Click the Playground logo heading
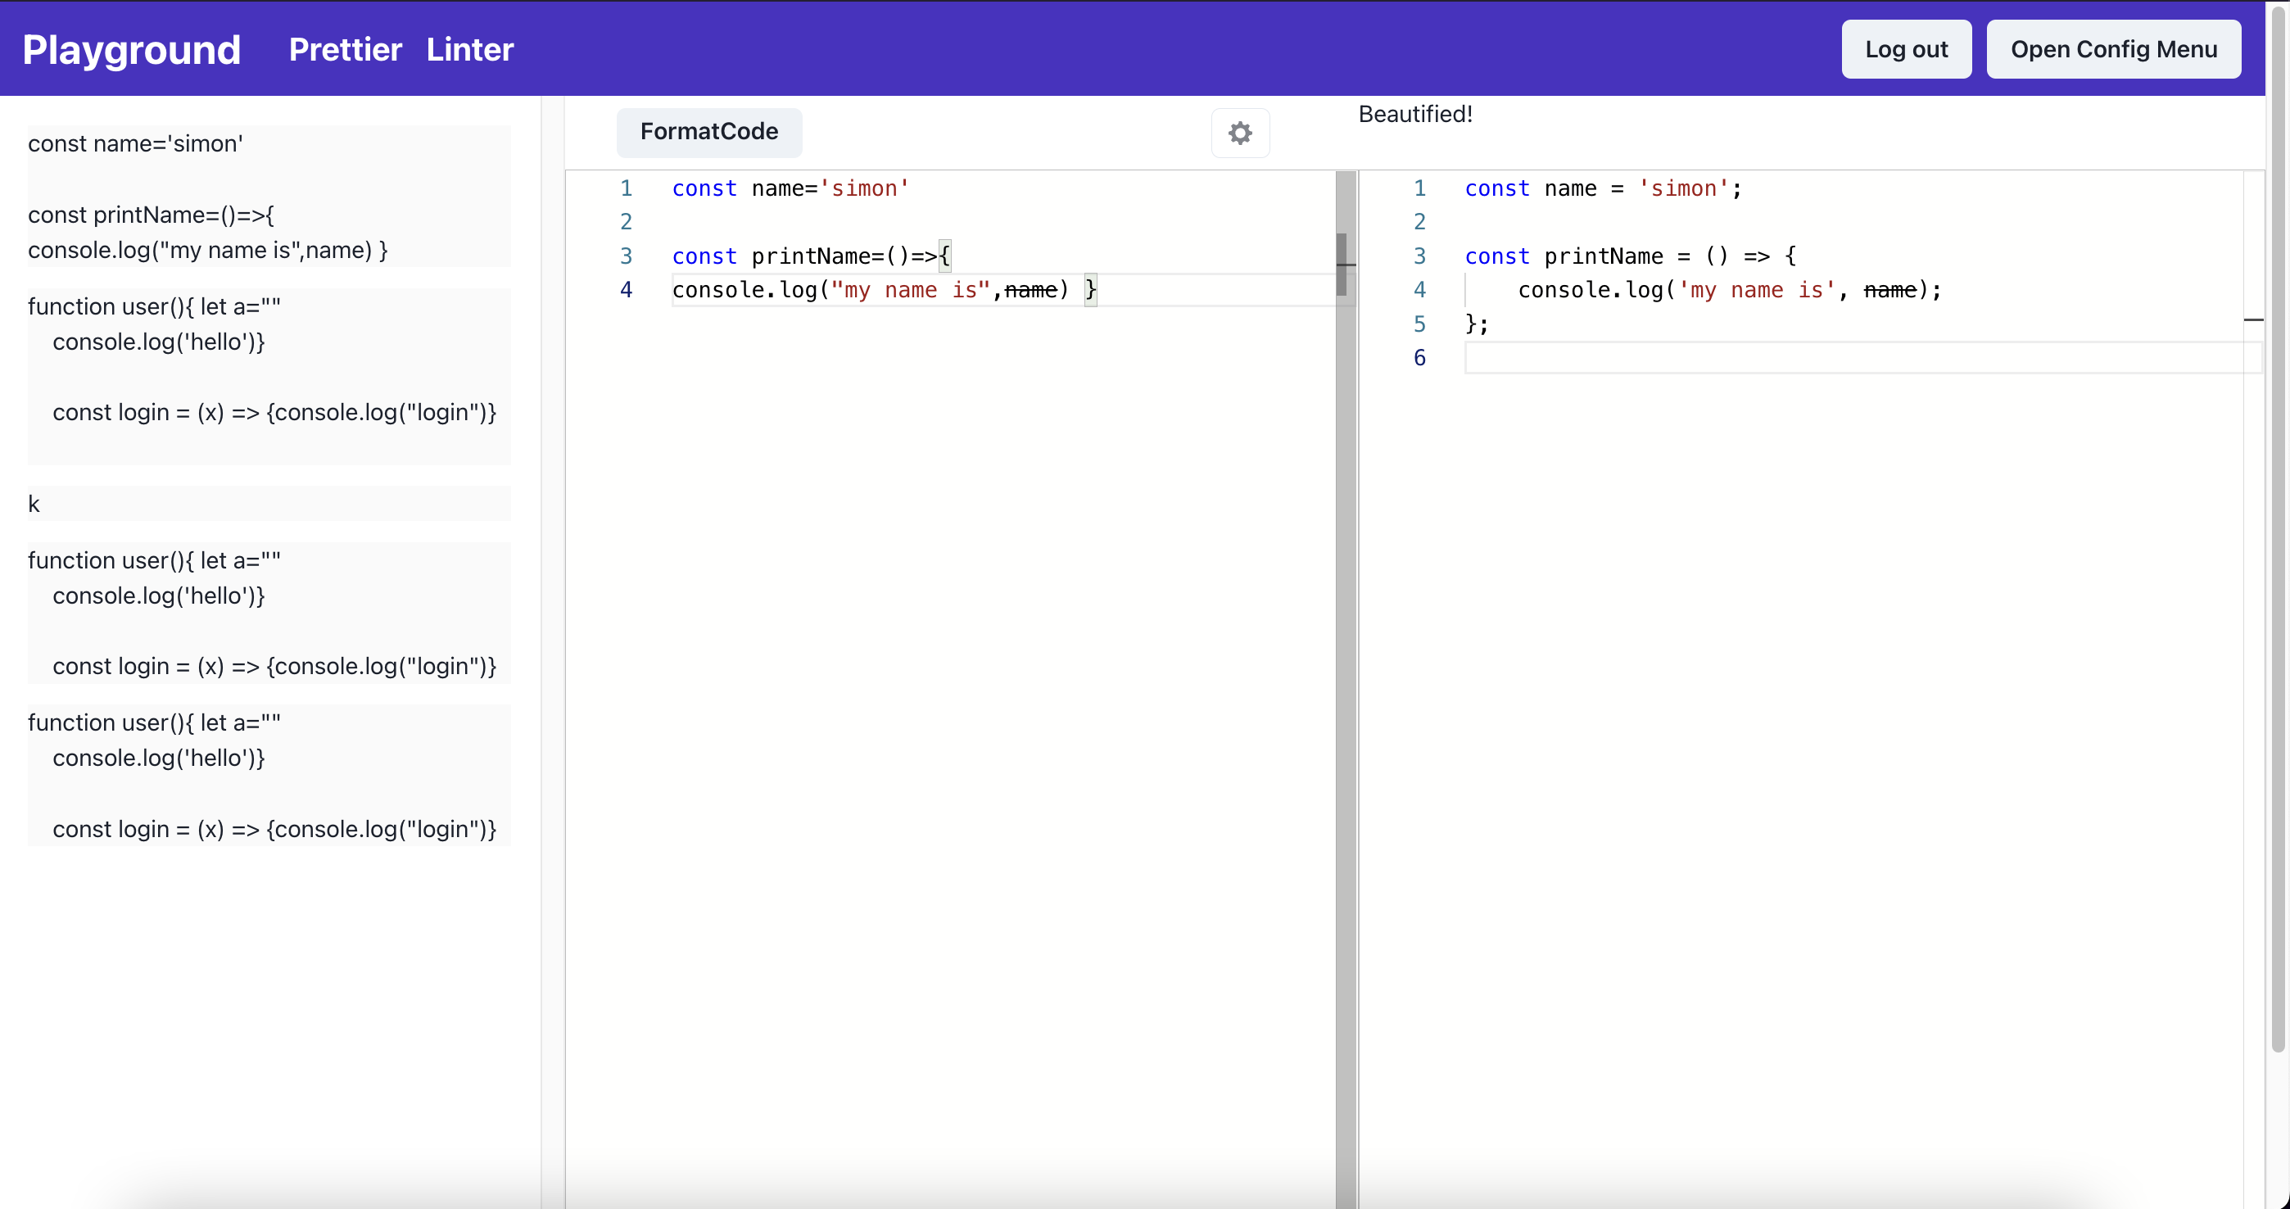This screenshot has height=1209, width=2290. tap(132, 49)
